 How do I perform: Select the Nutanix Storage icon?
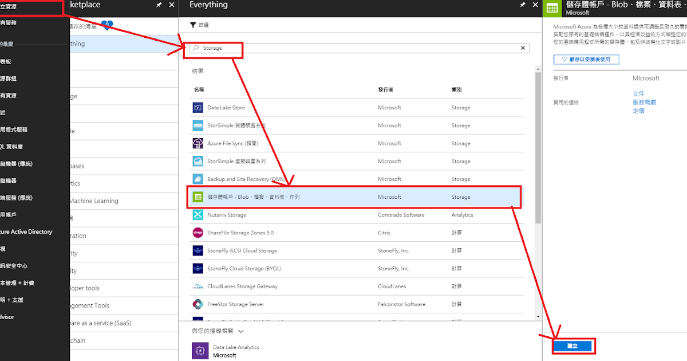pyautogui.click(x=199, y=214)
